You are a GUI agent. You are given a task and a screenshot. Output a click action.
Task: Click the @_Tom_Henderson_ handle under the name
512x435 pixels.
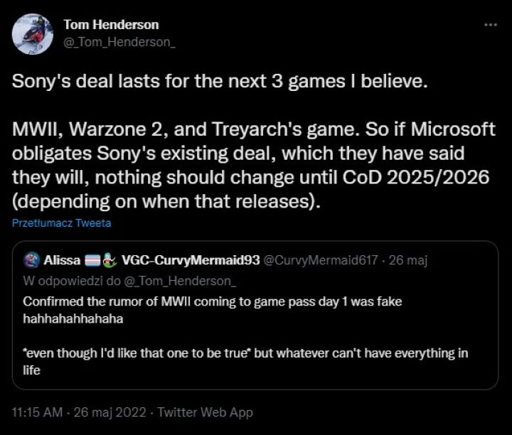[x=119, y=42]
